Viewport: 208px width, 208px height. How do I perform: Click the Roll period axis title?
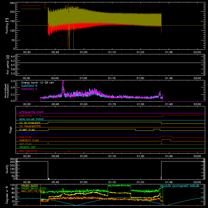(8, 65)
